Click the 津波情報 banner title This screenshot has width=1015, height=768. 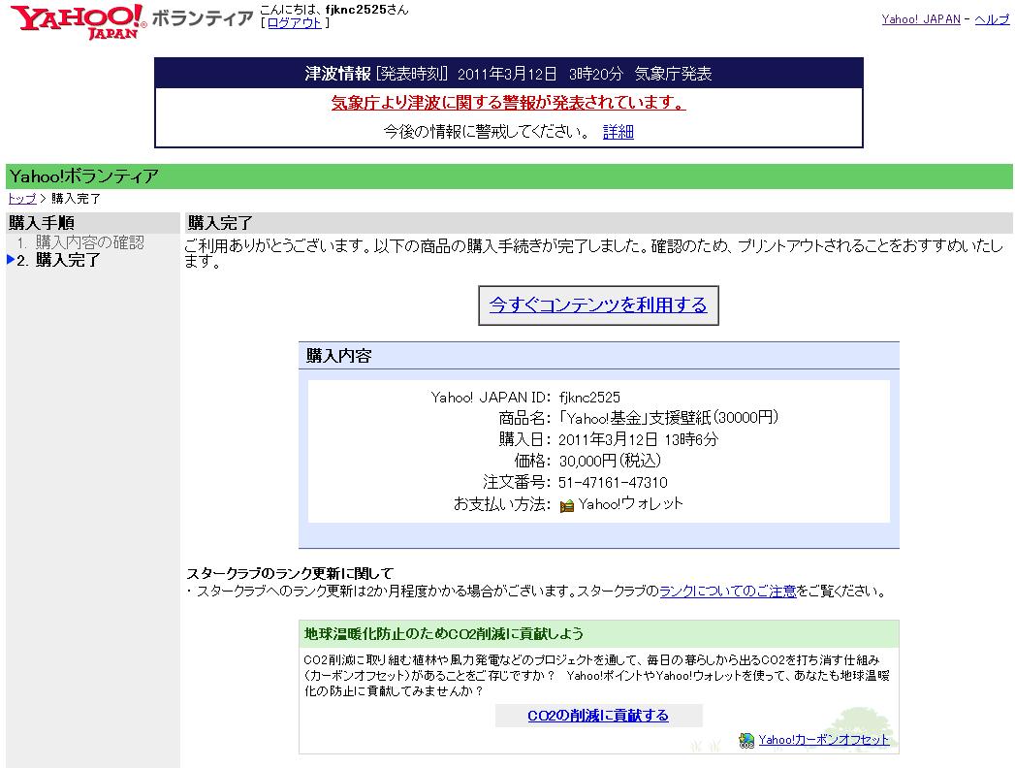coord(338,74)
